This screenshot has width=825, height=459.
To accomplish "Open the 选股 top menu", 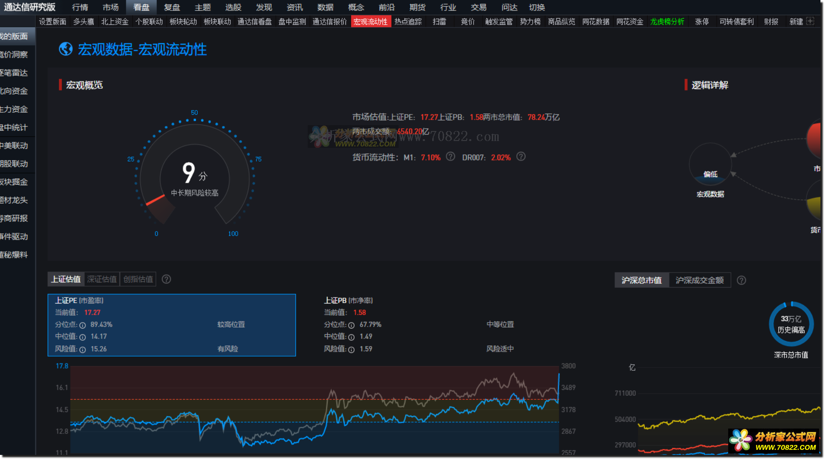I will [x=233, y=7].
